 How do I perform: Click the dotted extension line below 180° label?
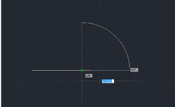tap(134, 76)
